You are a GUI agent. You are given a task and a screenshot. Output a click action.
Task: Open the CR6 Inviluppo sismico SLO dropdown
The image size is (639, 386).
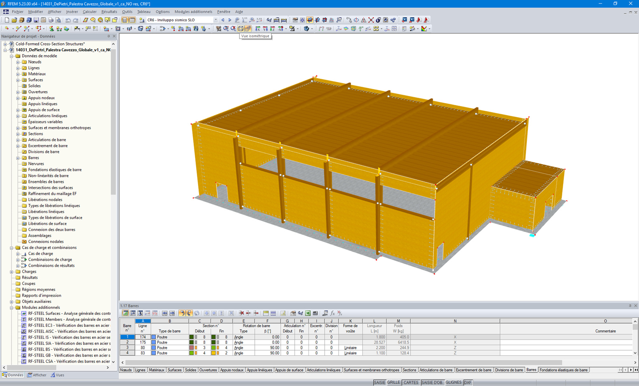(215, 20)
